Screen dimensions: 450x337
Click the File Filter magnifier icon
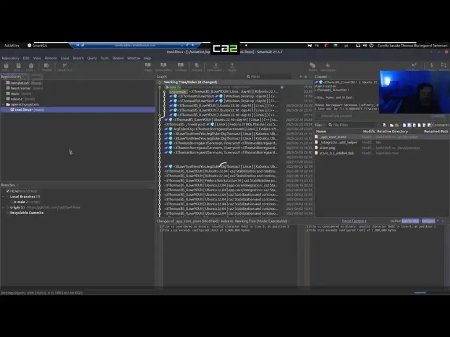(330, 125)
